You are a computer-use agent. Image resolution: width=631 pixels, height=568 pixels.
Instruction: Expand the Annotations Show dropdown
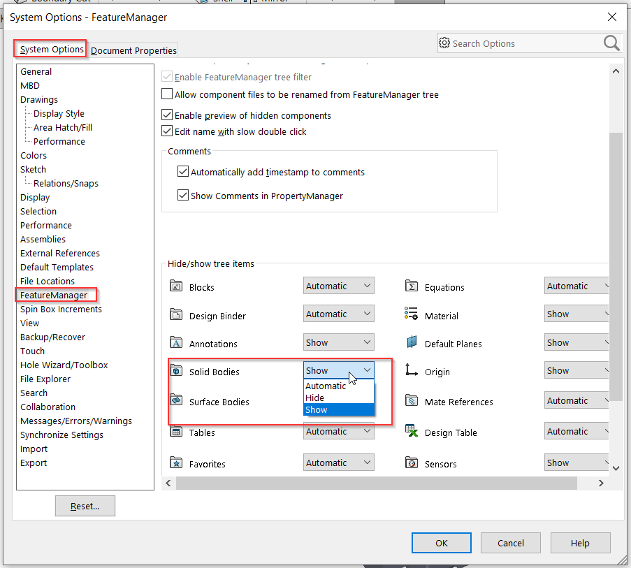pyautogui.click(x=339, y=342)
